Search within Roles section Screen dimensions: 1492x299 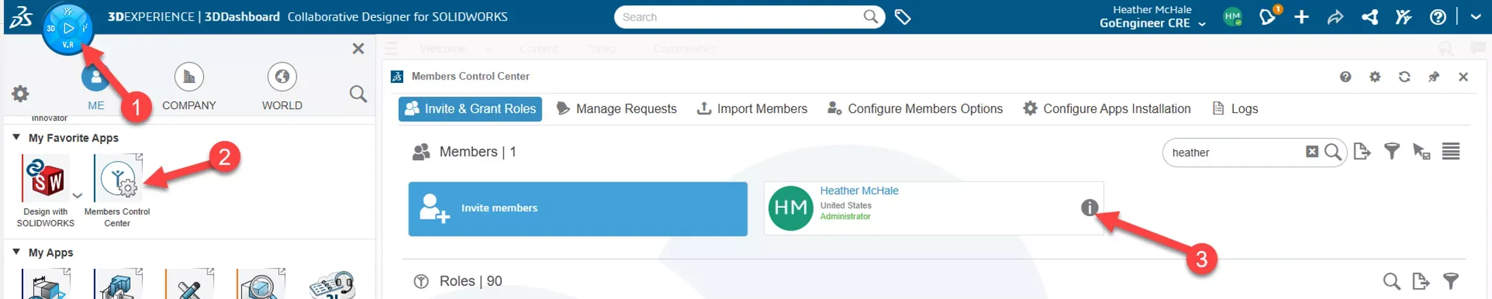(1392, 280)
